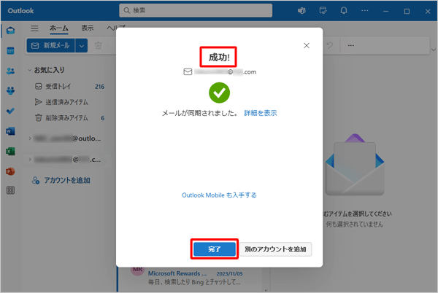Image resolution: width=438 pixels, height=293 pixels.
Task: Open the To Do checkmark icon
Action: coord(10,111)
